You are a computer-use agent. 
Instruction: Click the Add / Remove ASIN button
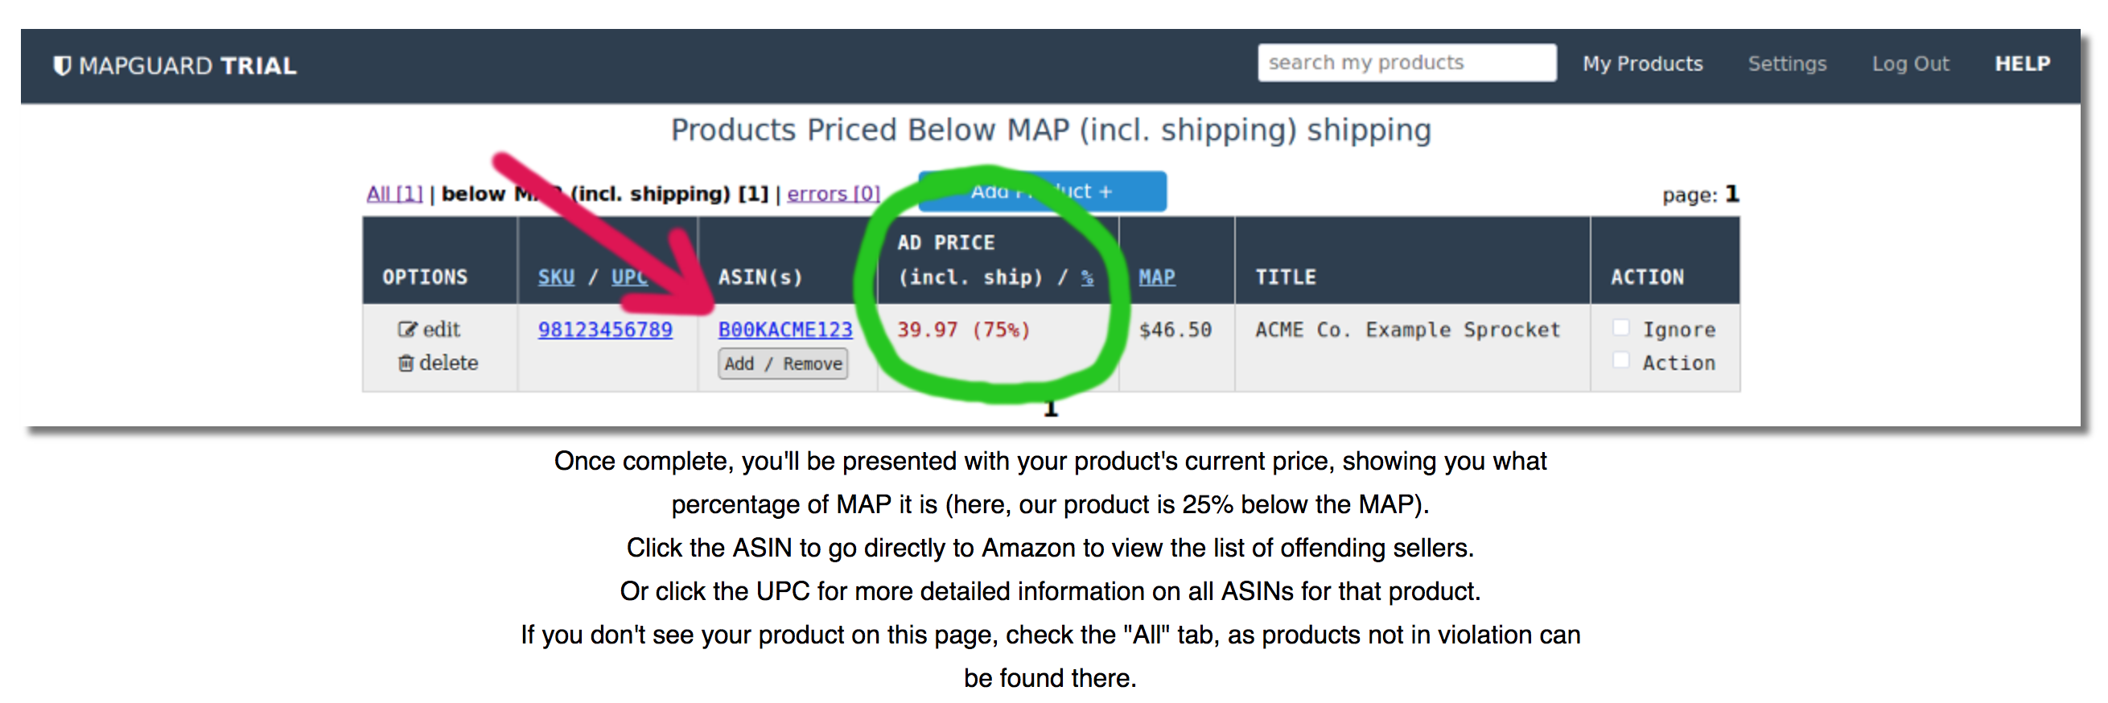pyautogui.click(x=782, y=364)
